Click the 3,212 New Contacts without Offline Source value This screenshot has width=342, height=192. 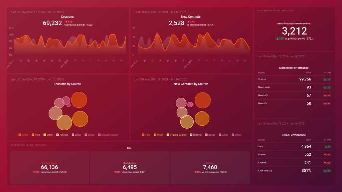[294, 31]
